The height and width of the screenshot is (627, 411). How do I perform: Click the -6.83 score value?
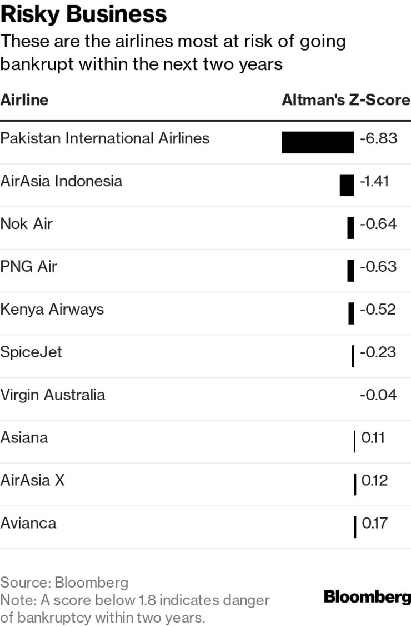coord(379,138)
